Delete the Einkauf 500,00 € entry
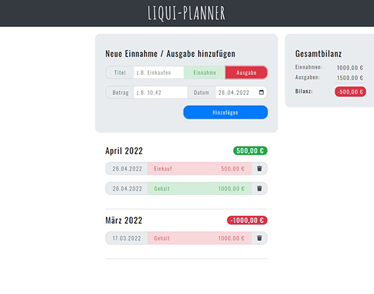Image resolution: width=374 pixels, height=294 pixels. point(259,169)
